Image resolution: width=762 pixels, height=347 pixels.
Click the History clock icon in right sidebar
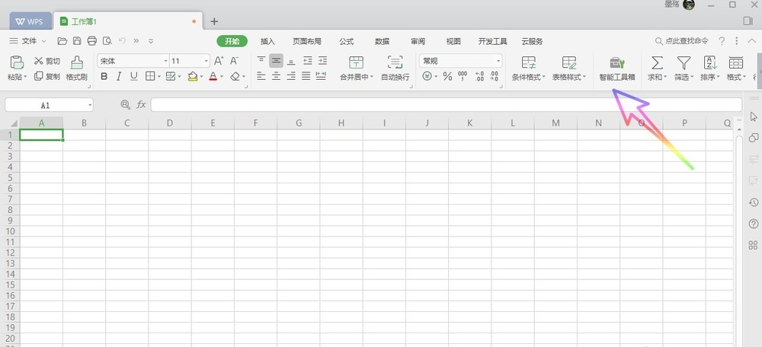click(754, 202)
